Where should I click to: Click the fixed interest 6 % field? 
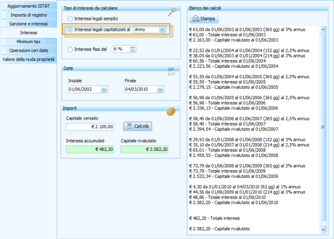click(x=122, y=49)
